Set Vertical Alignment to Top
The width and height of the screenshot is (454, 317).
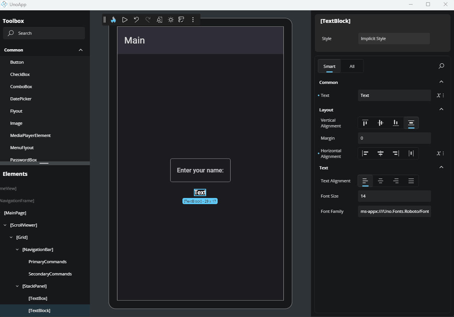tap(365, 123)
